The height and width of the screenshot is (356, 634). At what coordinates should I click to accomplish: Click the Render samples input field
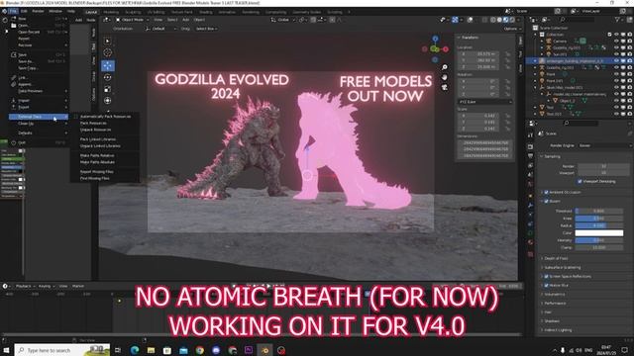pyautogui.click(x=603, y=166)
